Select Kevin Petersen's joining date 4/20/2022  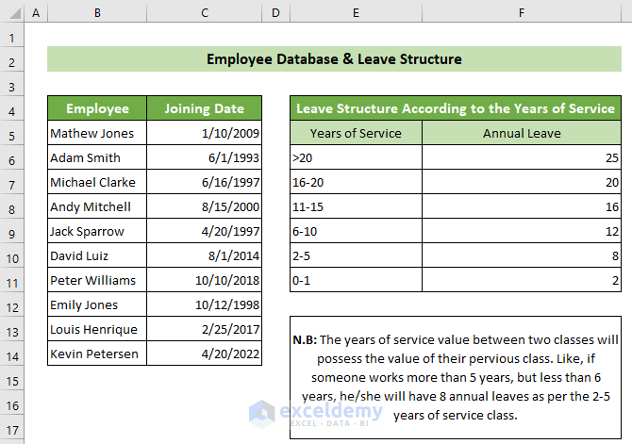coord(205,354)
